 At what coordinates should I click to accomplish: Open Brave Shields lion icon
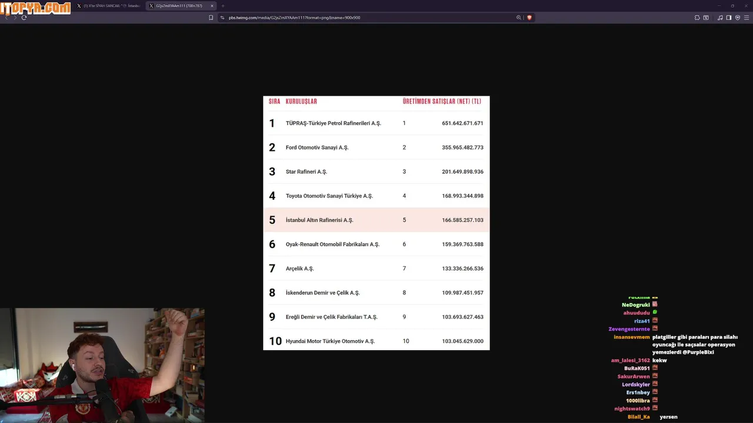tap(529, 18)
